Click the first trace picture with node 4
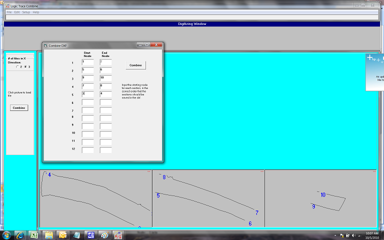Image resolution: width=384 pixels, height=240 pixels. 96,198
